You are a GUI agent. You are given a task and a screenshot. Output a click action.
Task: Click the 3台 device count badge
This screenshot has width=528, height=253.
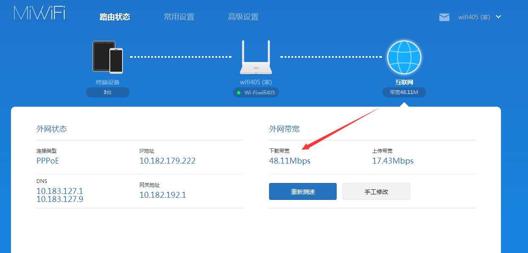coord(108,92)
